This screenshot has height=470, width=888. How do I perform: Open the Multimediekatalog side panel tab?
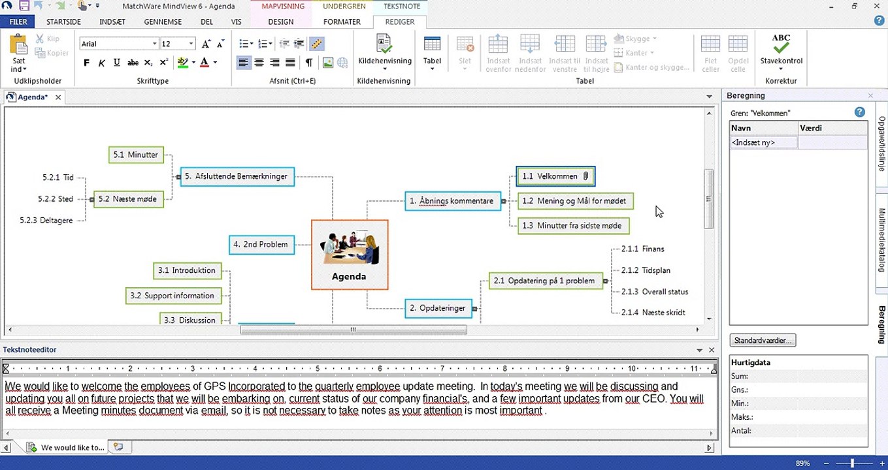tap(881, 240)
